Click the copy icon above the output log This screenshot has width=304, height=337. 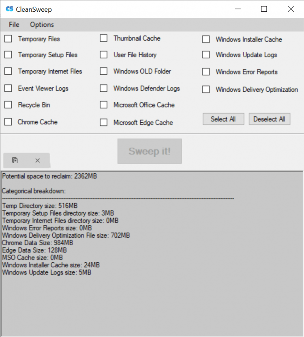coord(15,160)
